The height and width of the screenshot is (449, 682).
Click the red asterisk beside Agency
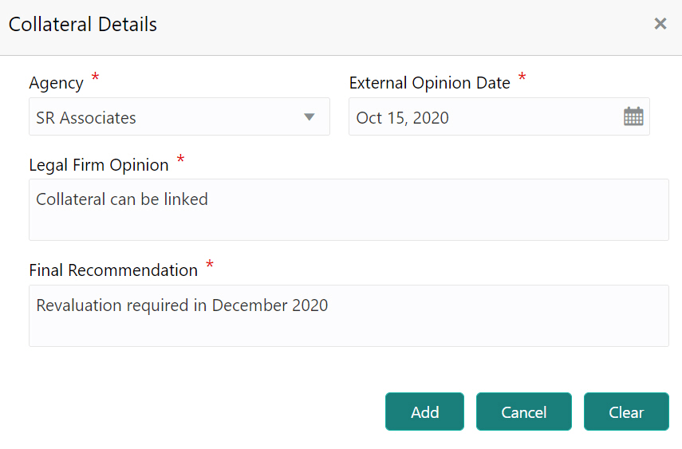pos(96,78)
